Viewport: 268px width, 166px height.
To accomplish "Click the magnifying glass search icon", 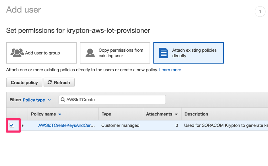I will (x=63, y=100).
